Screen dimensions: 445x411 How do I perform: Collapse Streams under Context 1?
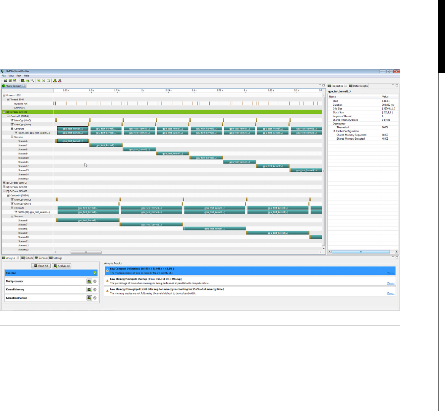(x=12, y=137)
